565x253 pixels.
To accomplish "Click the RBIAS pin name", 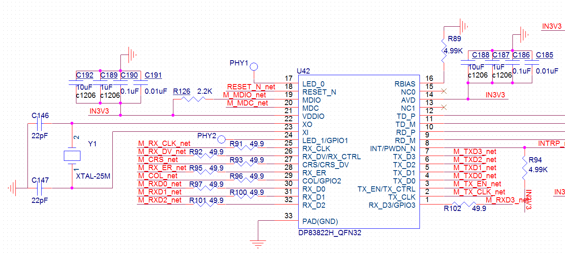I will 405,84.
